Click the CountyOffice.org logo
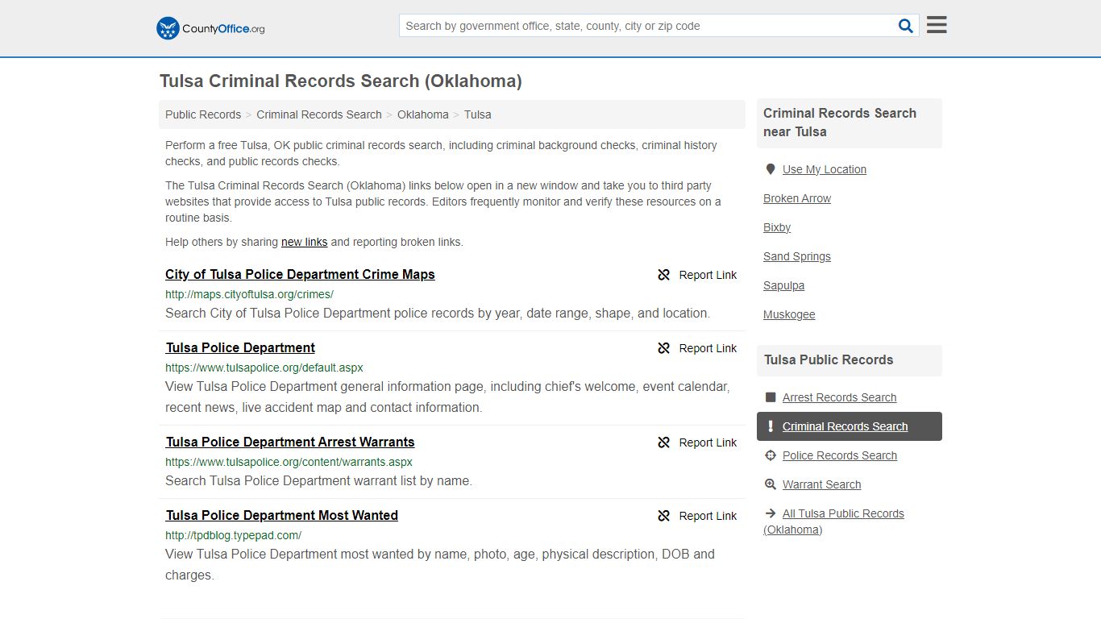Viewport: 1101px width, 619px height. (210, 28)
